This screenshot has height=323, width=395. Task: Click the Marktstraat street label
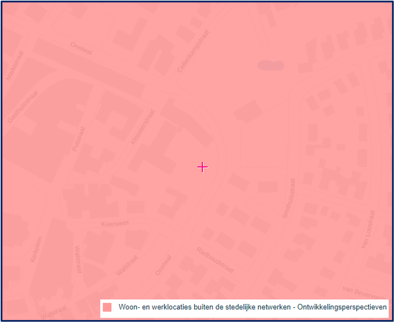point(15,65)
